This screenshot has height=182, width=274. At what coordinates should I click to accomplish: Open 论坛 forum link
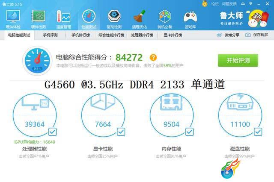click(215, 4)
